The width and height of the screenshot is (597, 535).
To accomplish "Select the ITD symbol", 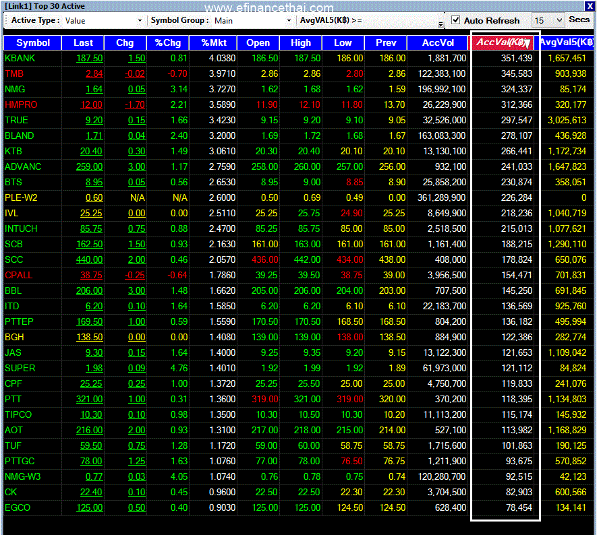I will [11, 306].
